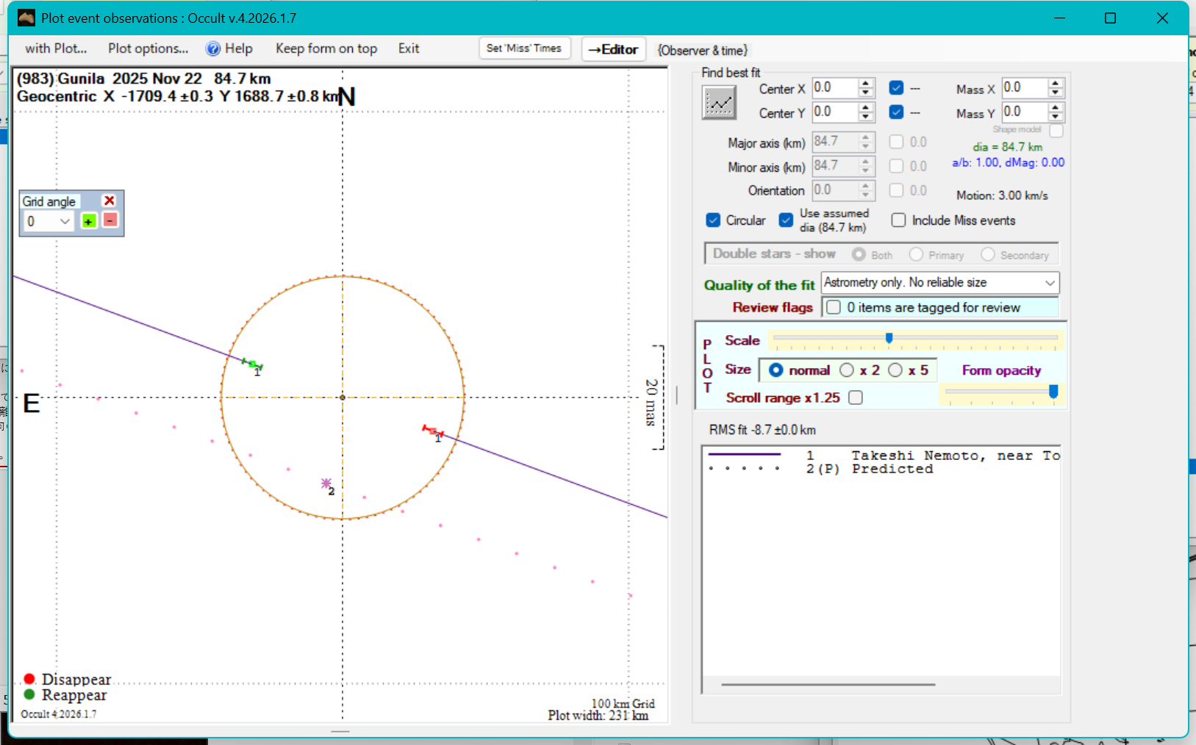Image resolution: width=1196 pixels, height=745 pixels.
Task: Click the Center X input field
Action: [x=834, y=88]
